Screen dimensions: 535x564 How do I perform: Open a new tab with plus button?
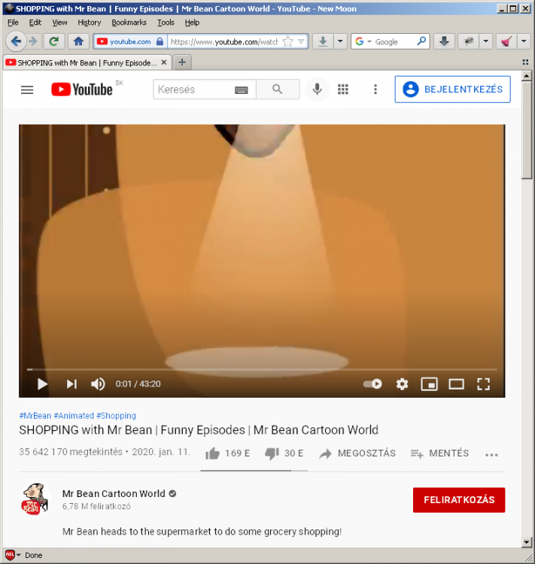tap(182, 62)
